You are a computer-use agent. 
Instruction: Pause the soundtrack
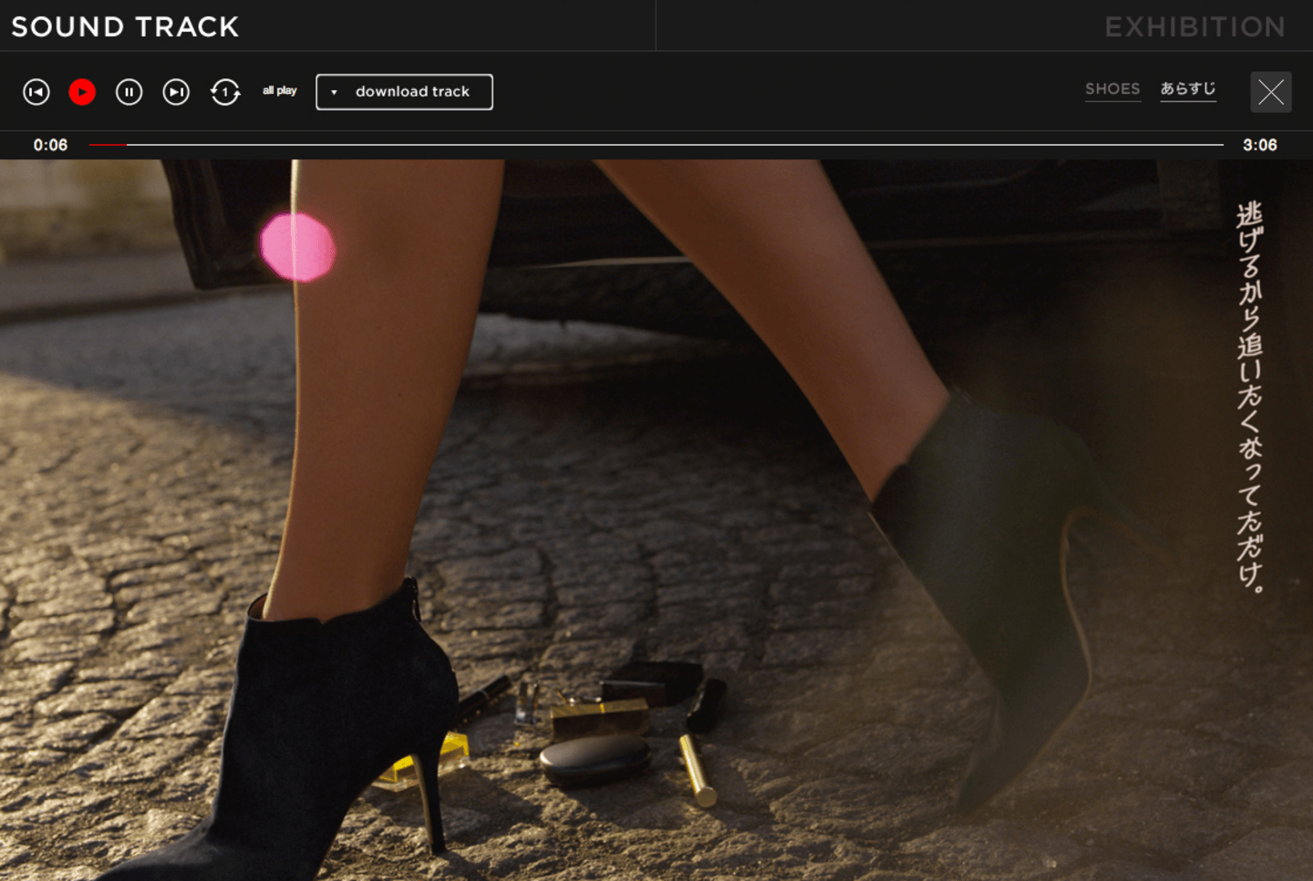click(x=129, y=92)
